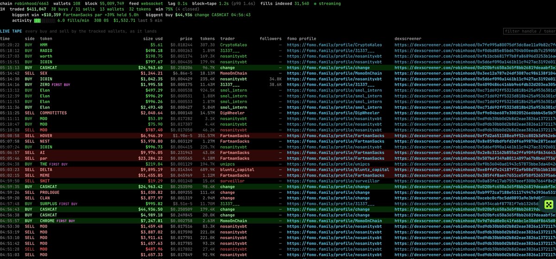The height and width of the screenshot is (259, 556).
Task: Open the dexscreener link in the PROLOGUE row
Action: click(x=475, y=192)
